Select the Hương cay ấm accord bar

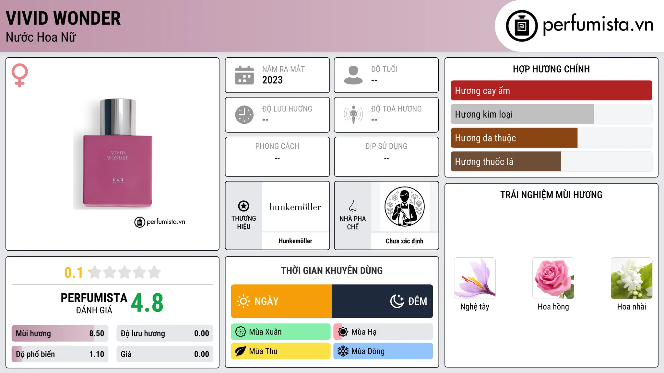click(551, 91)
